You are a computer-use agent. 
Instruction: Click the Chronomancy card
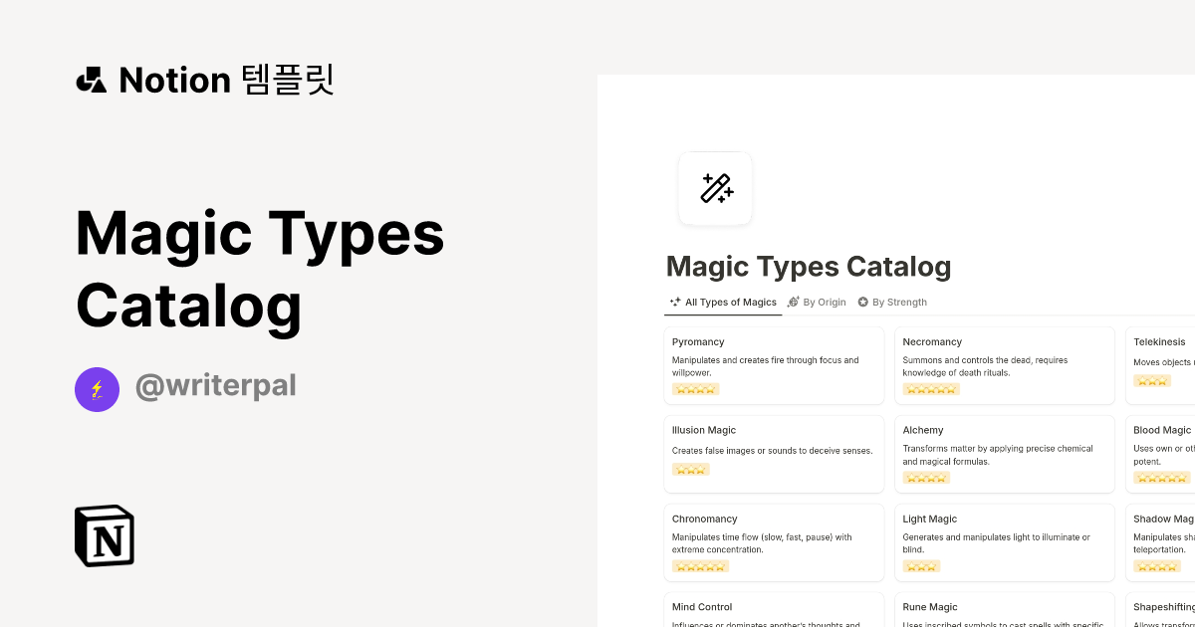click(774, 541)
